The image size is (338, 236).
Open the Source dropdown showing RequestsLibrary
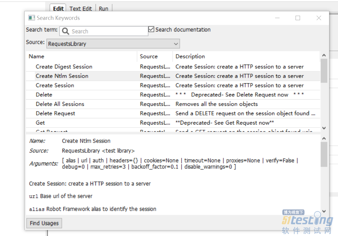(x=113, y=44)
